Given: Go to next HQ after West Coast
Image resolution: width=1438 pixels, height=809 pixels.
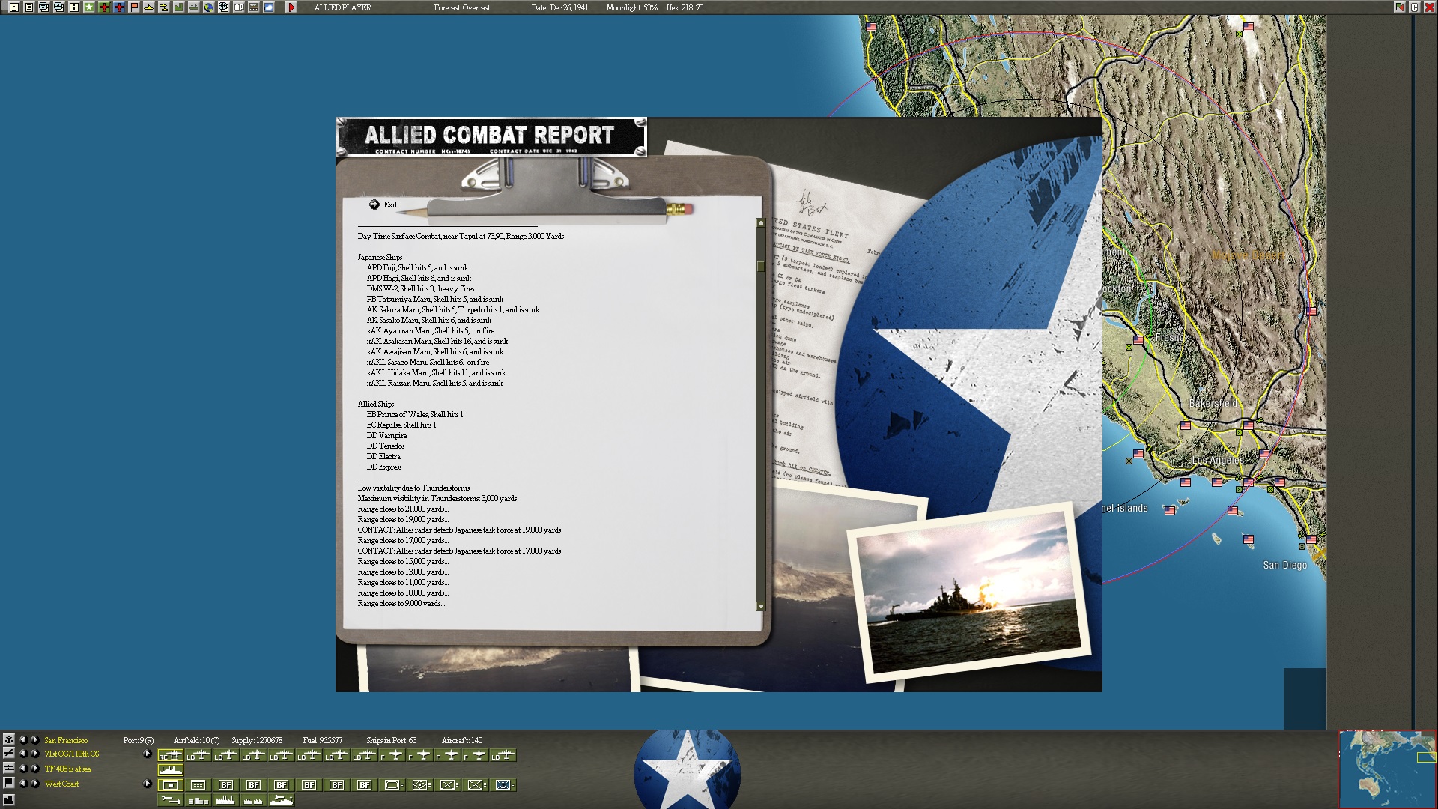Looking at the screenshot, I should [34, 784].
